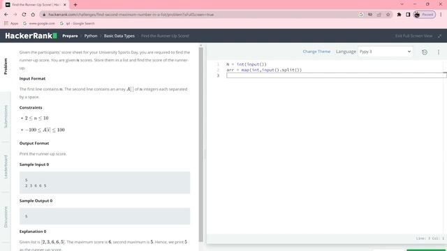Viewport: 447px width, 251px height.
Task: Open the Google Search bookmark
Action: point(78,23)
